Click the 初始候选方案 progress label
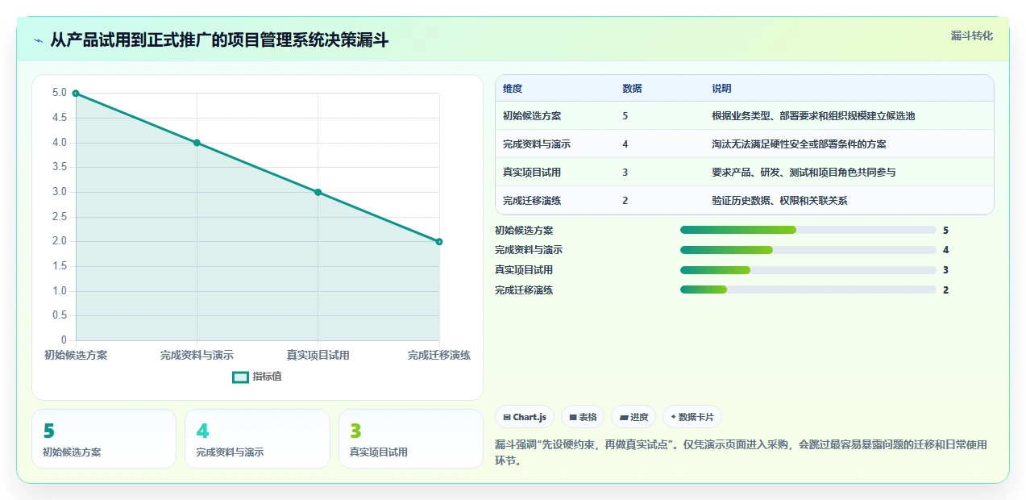 524,231
